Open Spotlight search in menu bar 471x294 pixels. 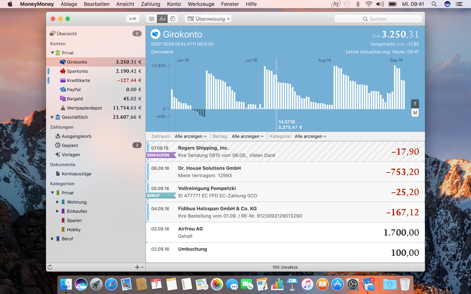434,4
